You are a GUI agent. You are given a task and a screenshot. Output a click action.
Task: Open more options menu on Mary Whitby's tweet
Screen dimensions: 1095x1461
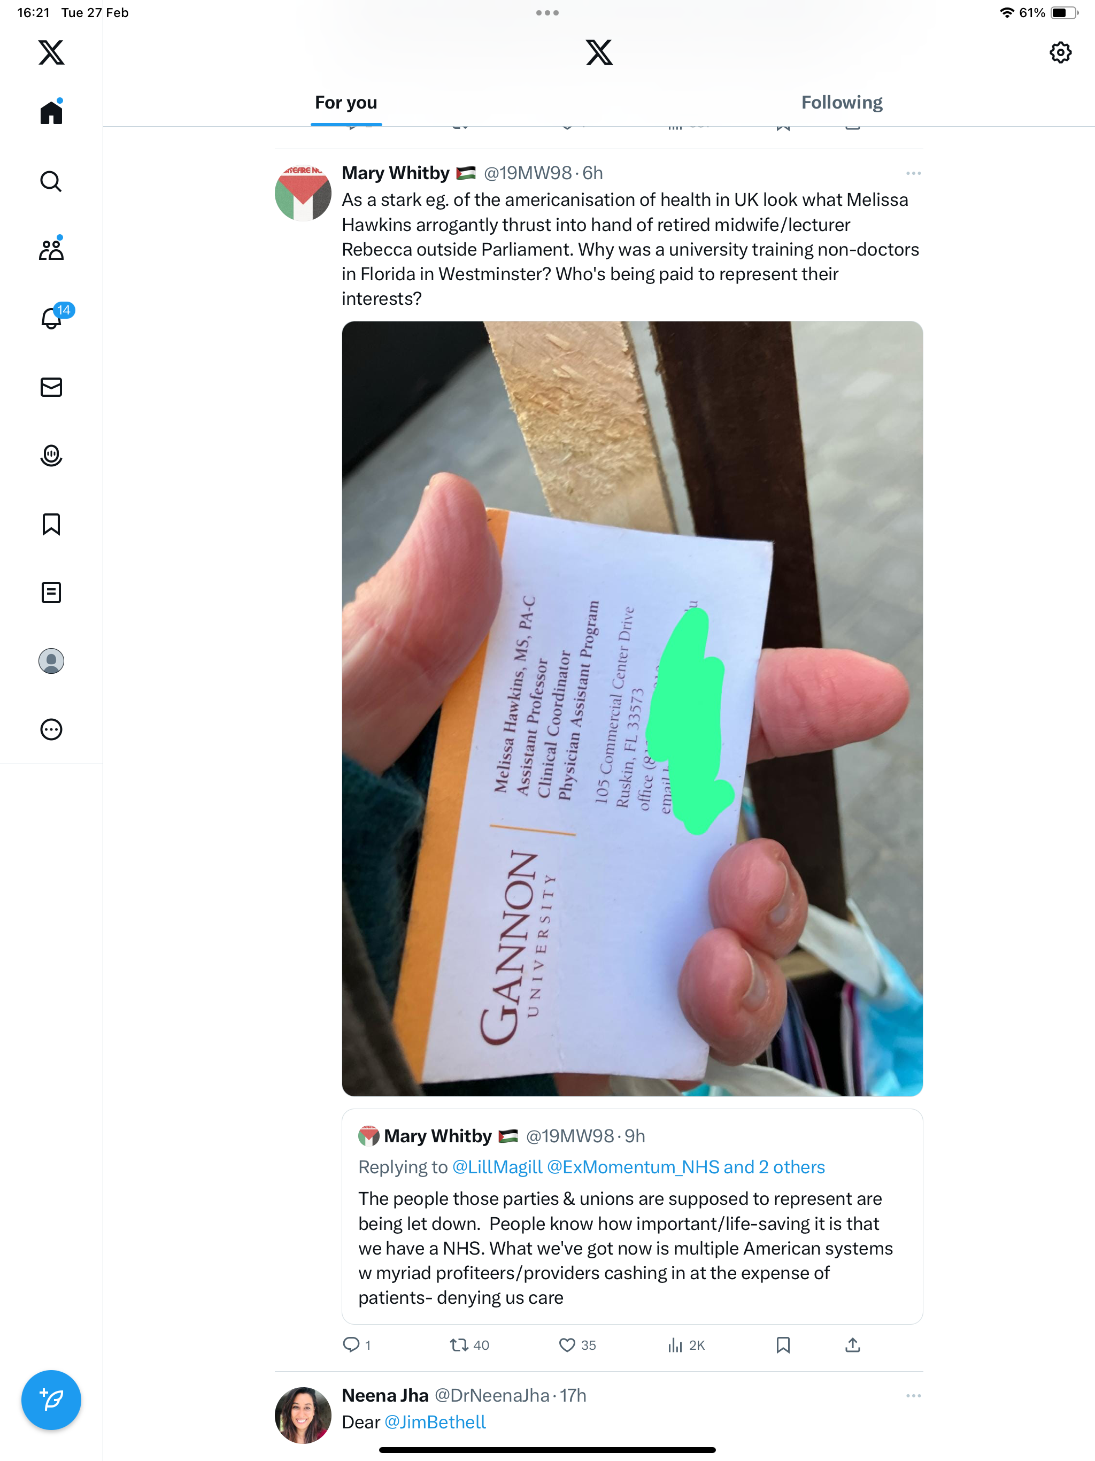pyautogui.click(x=913, y=173)
